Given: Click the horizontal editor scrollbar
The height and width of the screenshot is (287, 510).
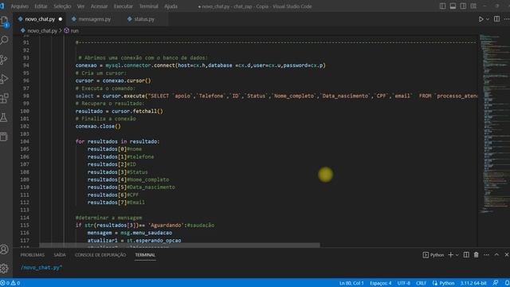Looking at the screenshot, I should click(179, 245).
